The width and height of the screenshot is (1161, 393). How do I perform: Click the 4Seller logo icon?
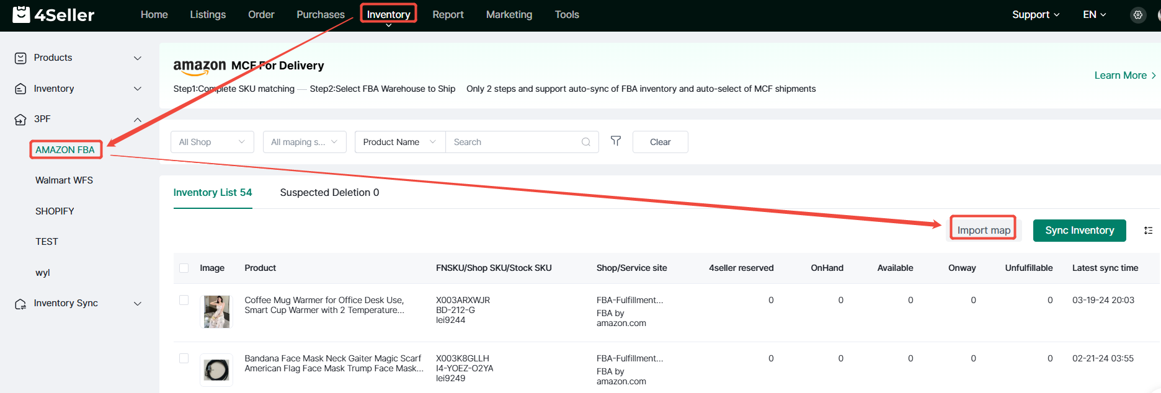[x=21, y=14]
